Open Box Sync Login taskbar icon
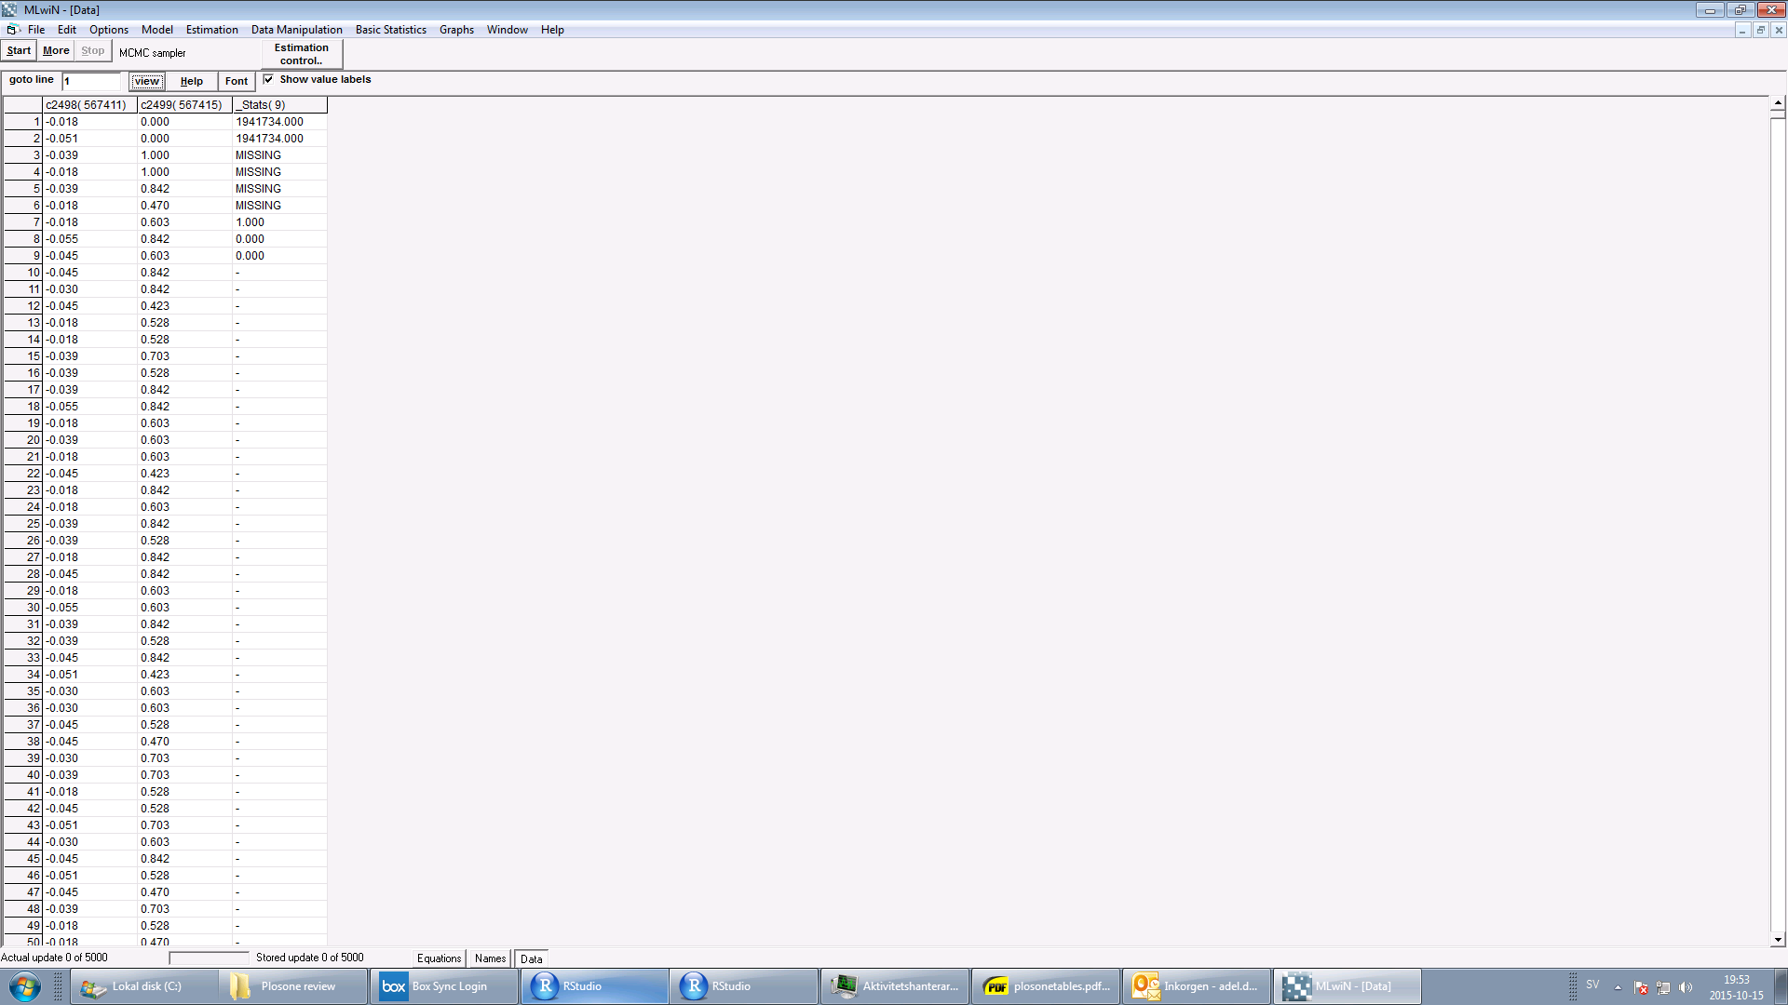Viewport: 1788px width, 1005px height. pos(444,986)
